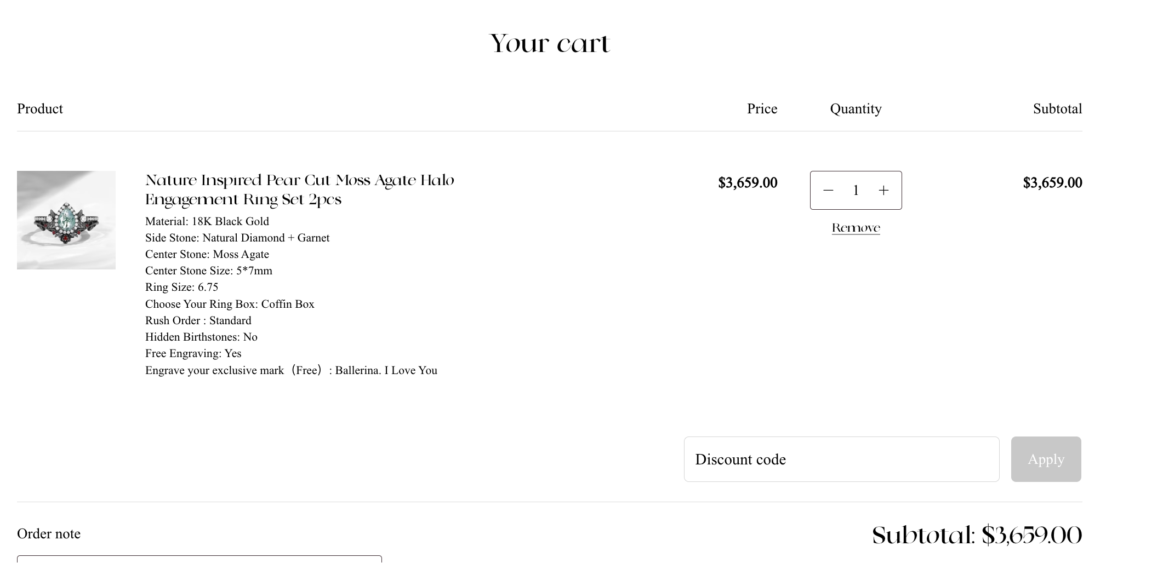Click the engraving text Ballerina. I Love You
Viewport: 1163px width, 563px height.
(x=386, y=370)
